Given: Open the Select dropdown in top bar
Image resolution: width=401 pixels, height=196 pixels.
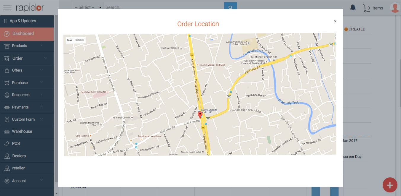Looking at the screenshot, I should 88,7.
